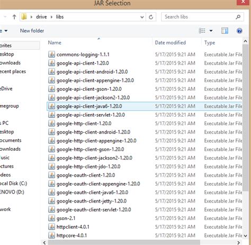Open the Organize dropdown arrow
The width and height of the screenshot is (251, 245).
click(6, 31)
